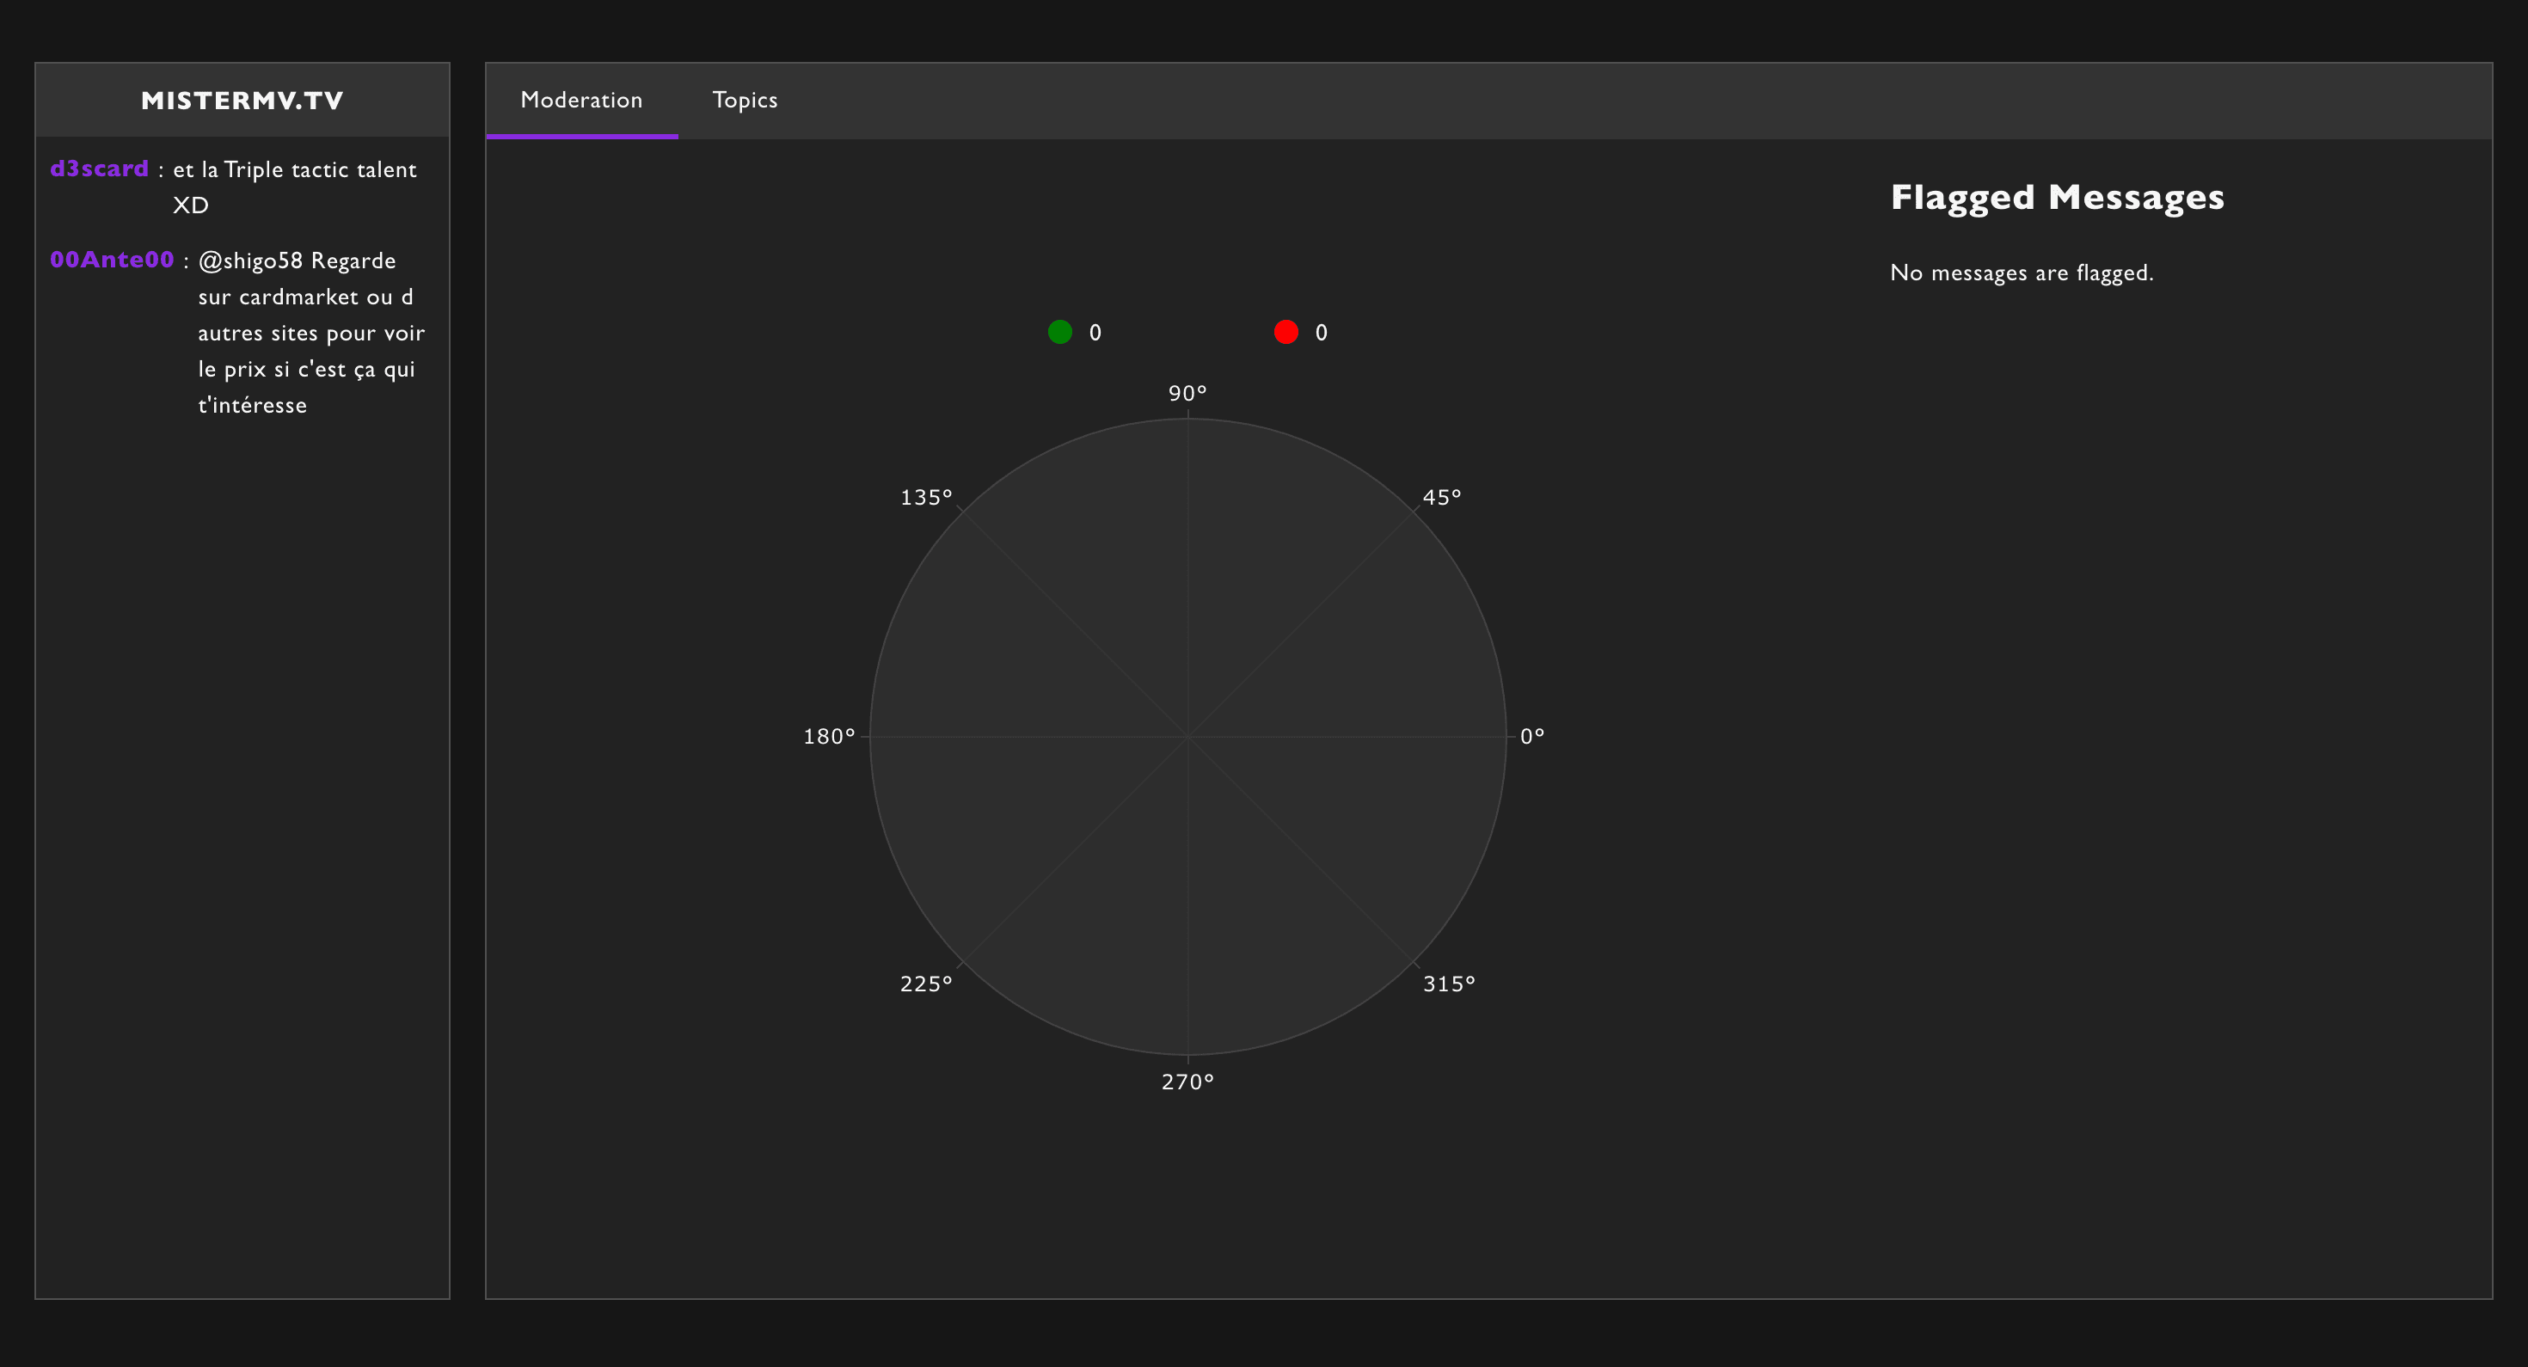Click the 225° axis label
2528x1367 pixels.
coord(925,984)
